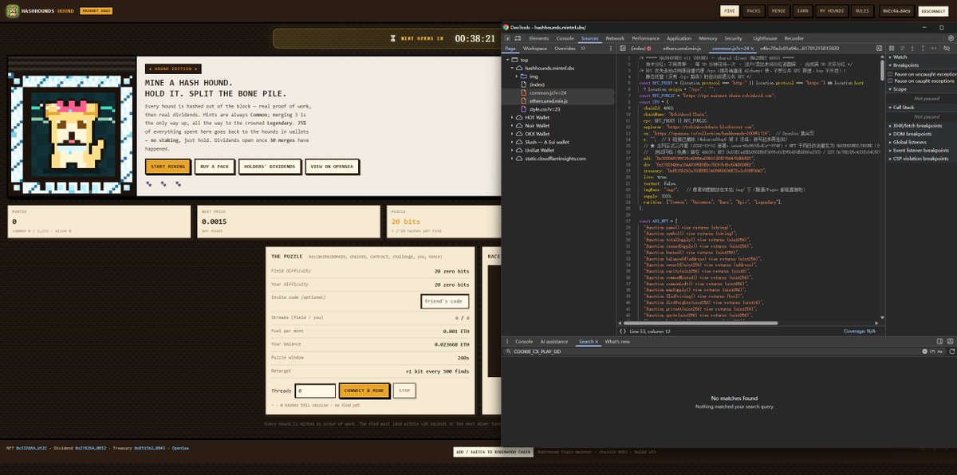Toggle the DevTools device toolbar icon
957x475 pixels.
tap(518, 38)
